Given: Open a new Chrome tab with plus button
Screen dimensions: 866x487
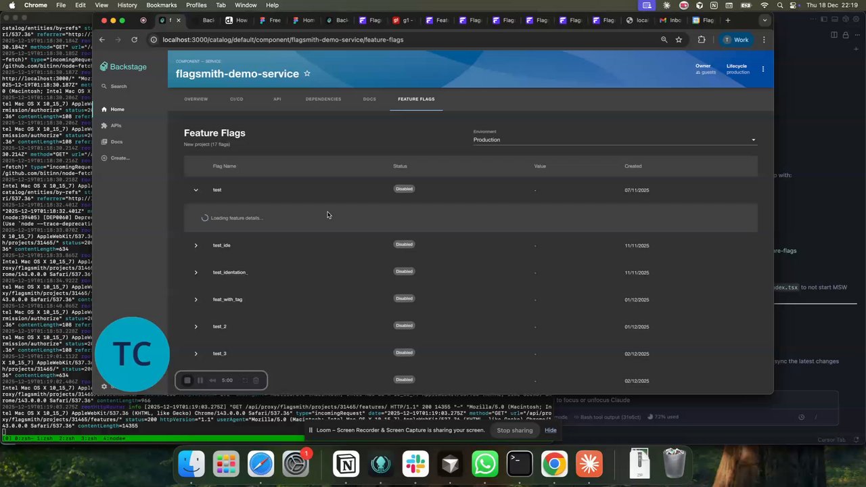Looking at the screenshot, I should [728, 20].
